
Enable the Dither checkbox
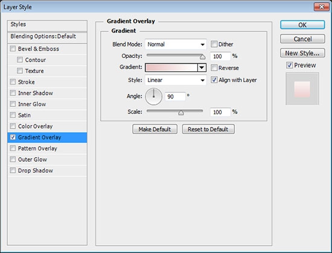click(214, 44)
